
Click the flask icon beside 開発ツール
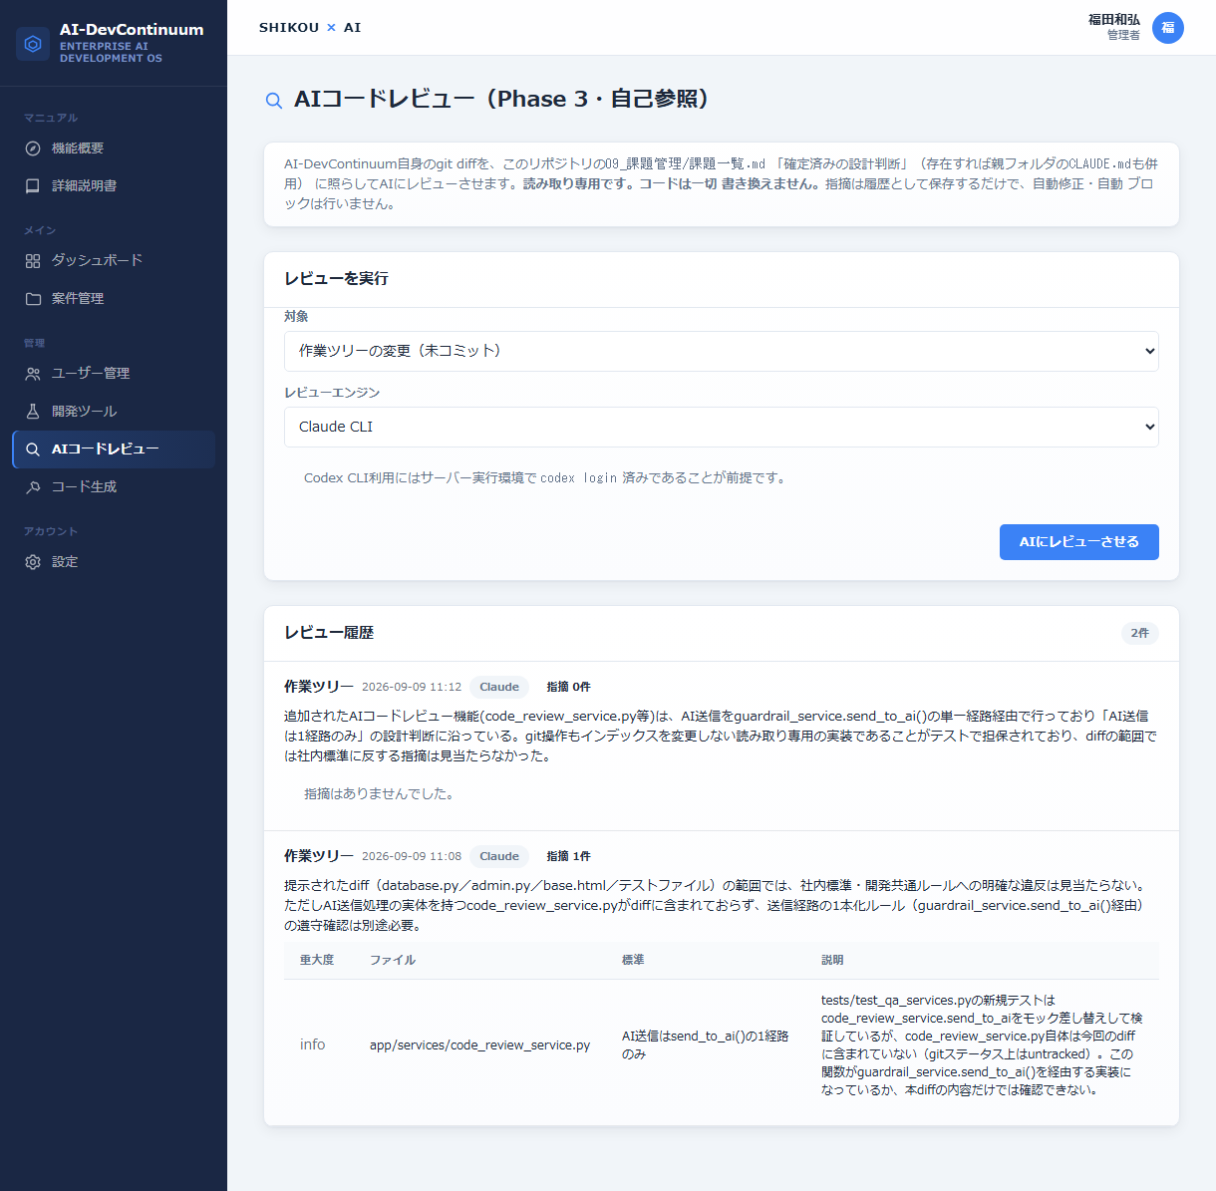33,412
